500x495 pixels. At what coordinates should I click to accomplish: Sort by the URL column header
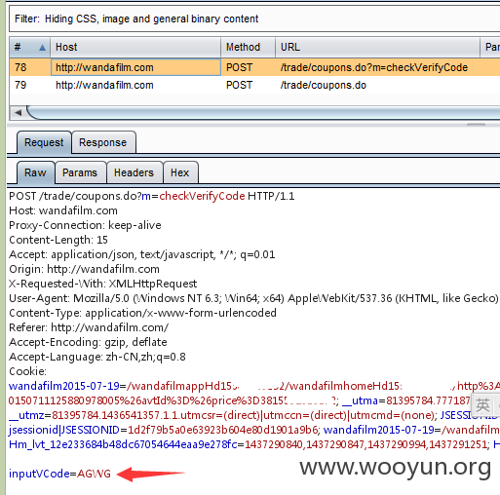pos(377,47)
